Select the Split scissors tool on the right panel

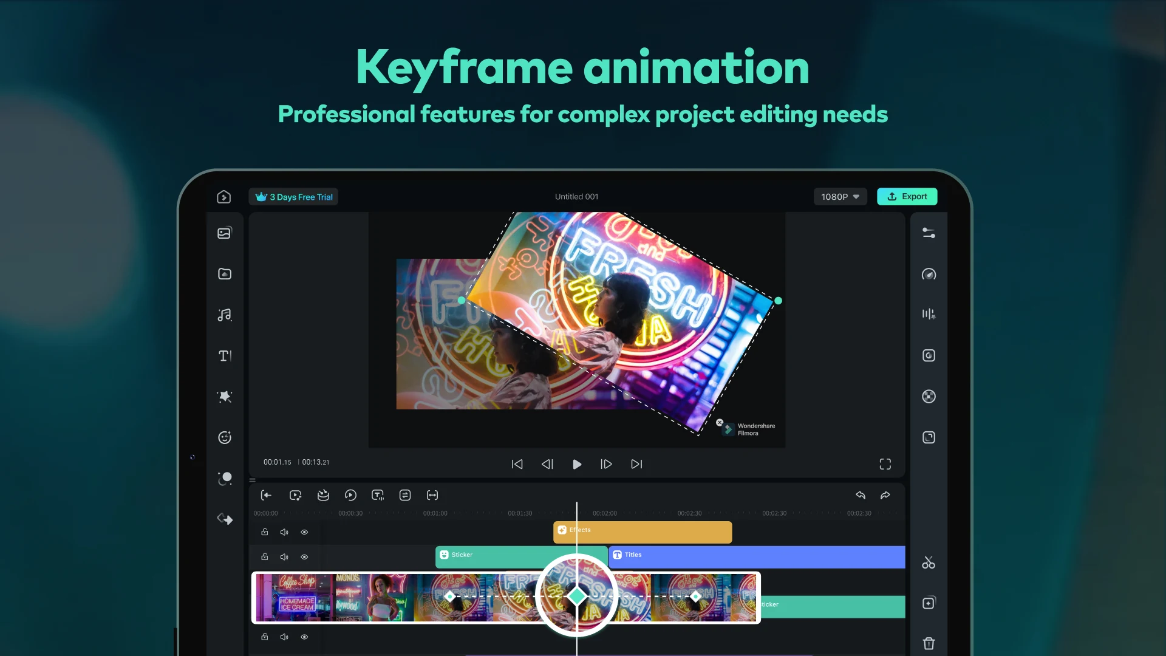pyautogui.click(x=929, y=562)
